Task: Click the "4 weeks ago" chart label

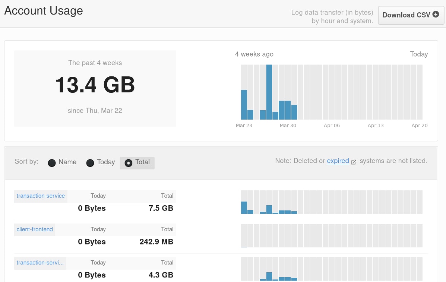Action: pyautogui.click(x=254, y=54)
